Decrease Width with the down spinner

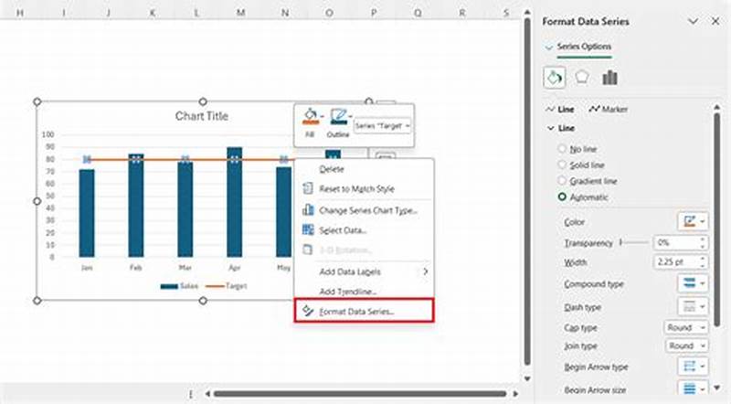703,265
